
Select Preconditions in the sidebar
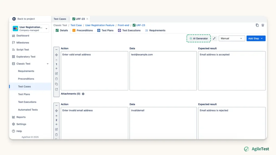[26, 79]
